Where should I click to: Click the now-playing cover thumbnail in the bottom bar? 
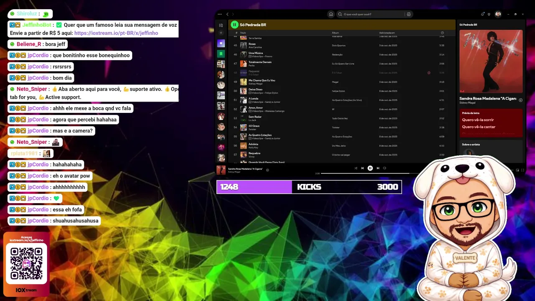click(221, 170)
